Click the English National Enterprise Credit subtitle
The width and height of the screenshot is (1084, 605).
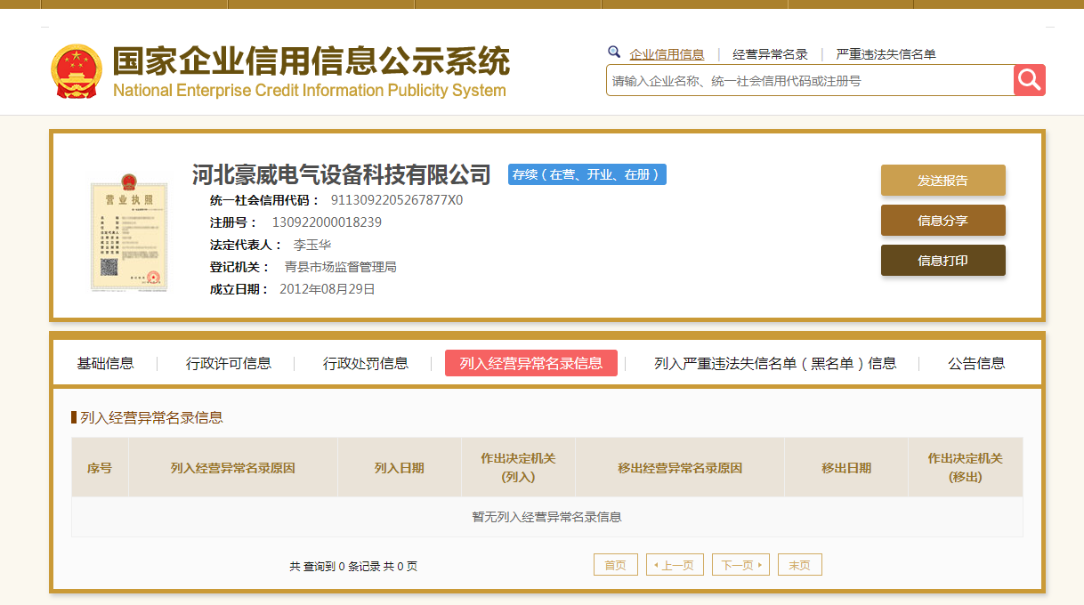coord(310,90)
